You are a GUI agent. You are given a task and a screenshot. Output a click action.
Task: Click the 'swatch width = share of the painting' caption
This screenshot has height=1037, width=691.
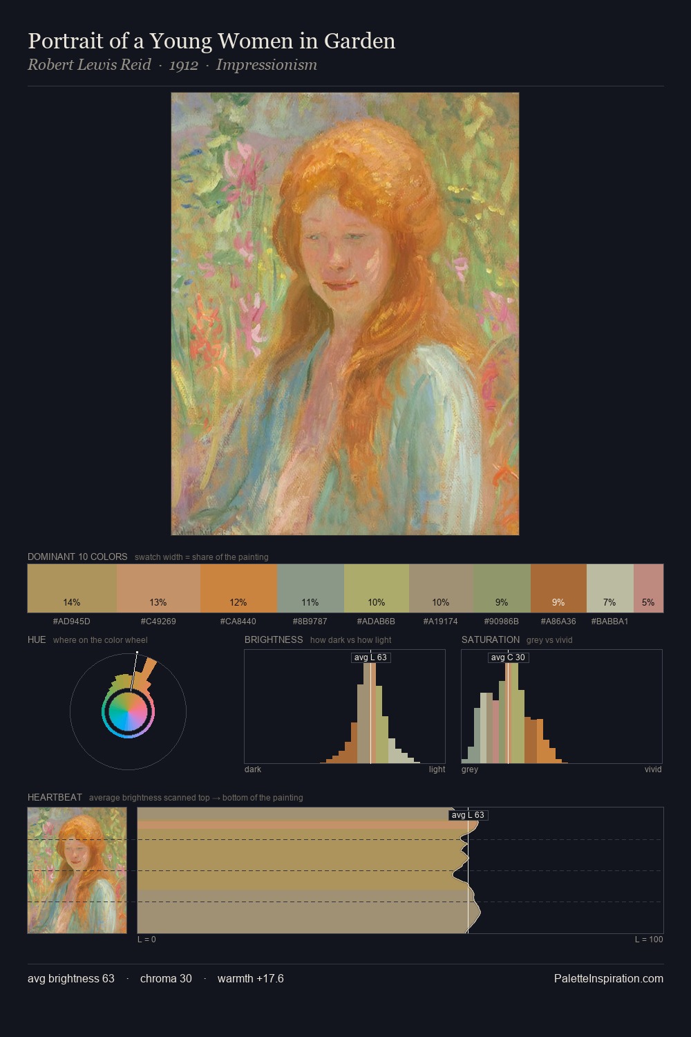pos(202,557)
